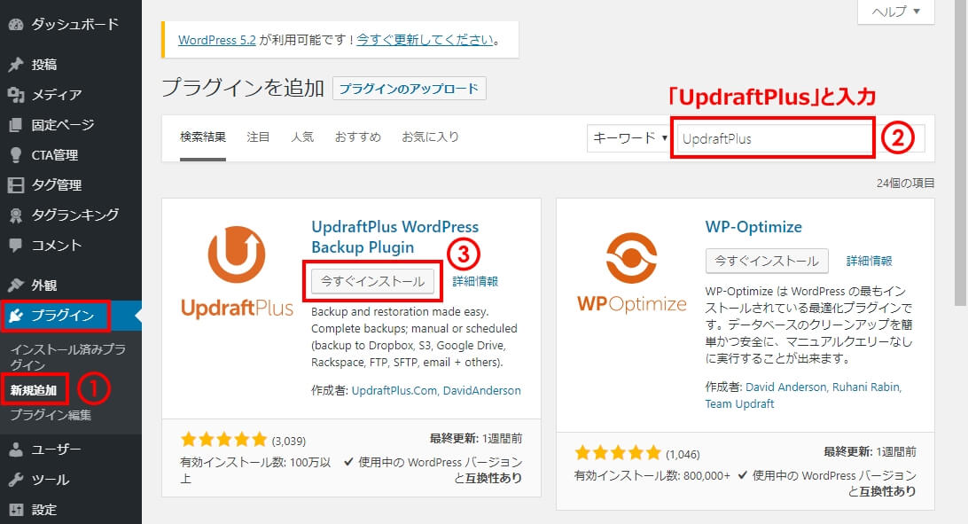Select インストール済みプラグイン submenu item

coord(67,356)
